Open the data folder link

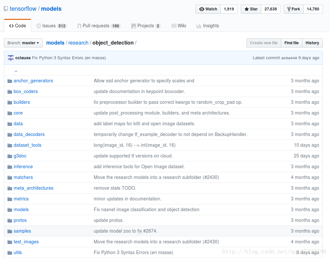click(18, 124)
